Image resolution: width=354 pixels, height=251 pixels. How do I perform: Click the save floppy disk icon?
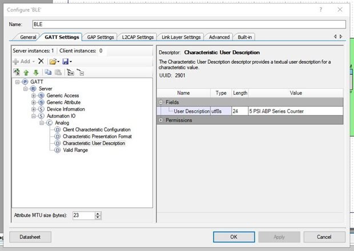(66, 61)
